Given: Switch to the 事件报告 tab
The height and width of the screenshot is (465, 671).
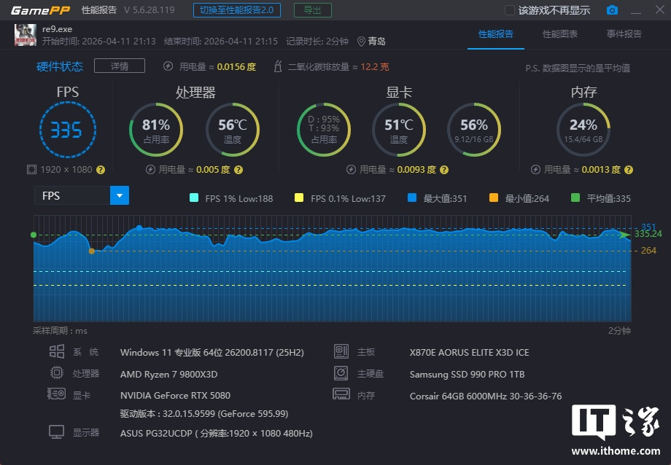Looking at the screenshot, I should (624, 34).
